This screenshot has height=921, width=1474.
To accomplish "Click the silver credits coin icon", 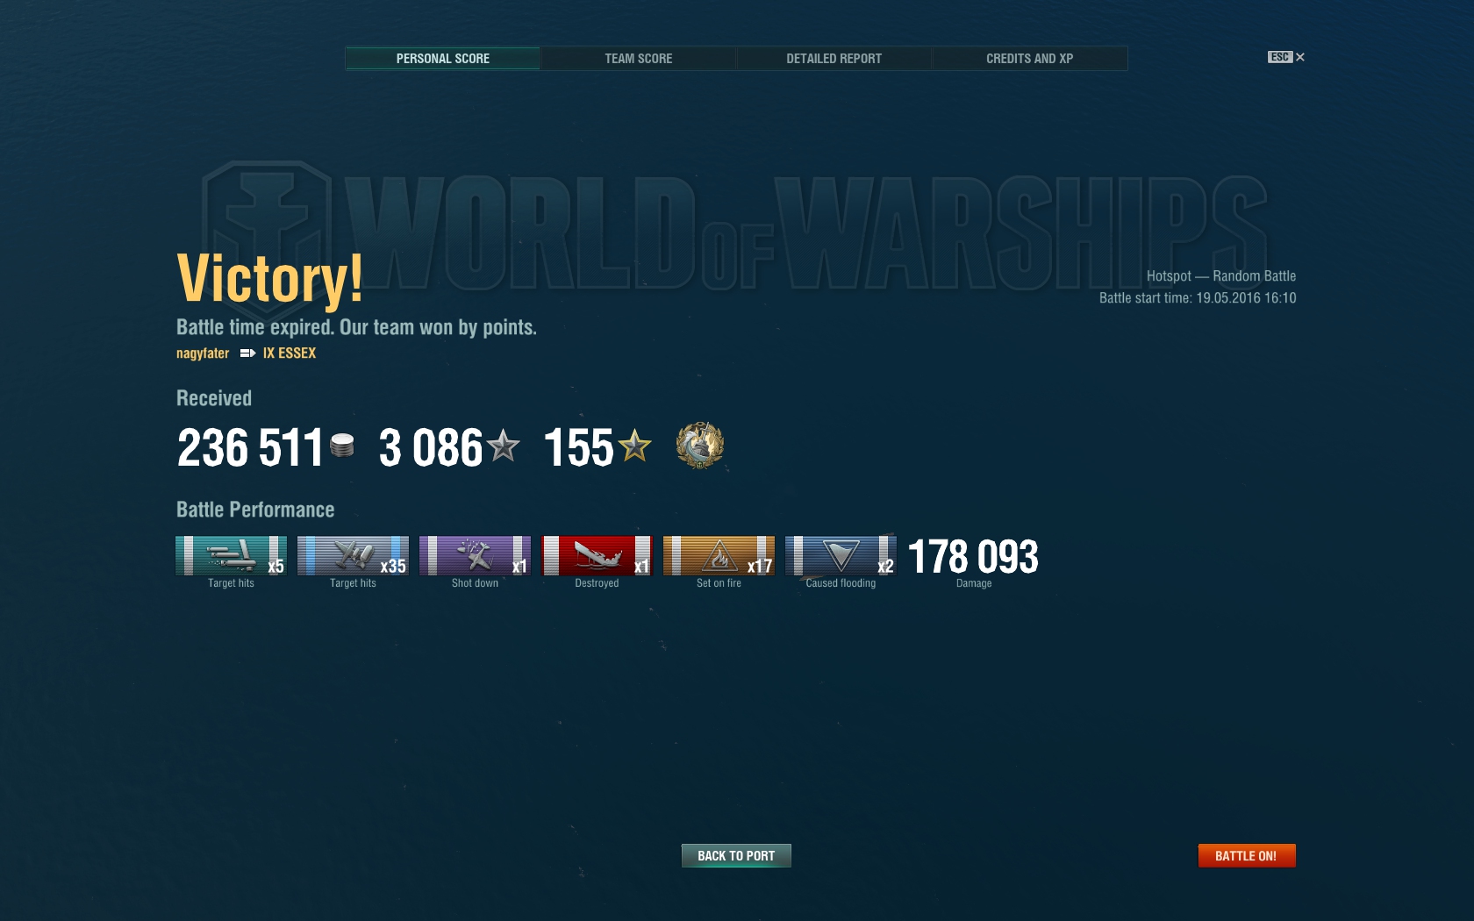I will click(342, 446).
